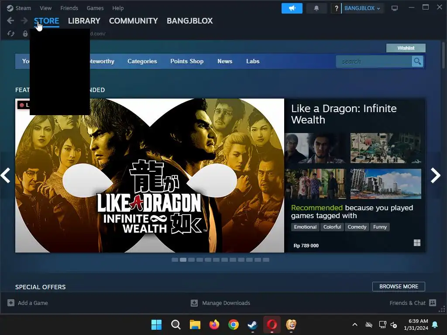Open the announcements megaphone button

pyautogui.click(x=292, y=8)
